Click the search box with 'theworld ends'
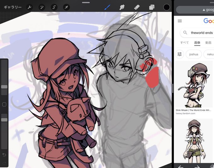214x168 pixels. click(x=197, y=33)
